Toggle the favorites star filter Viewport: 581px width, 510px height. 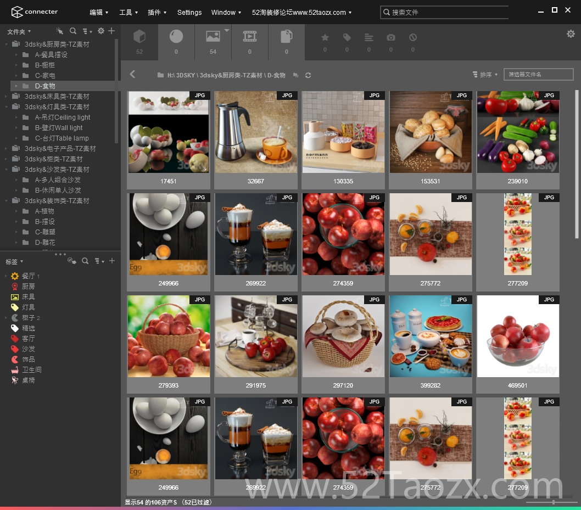click(325, 37)
